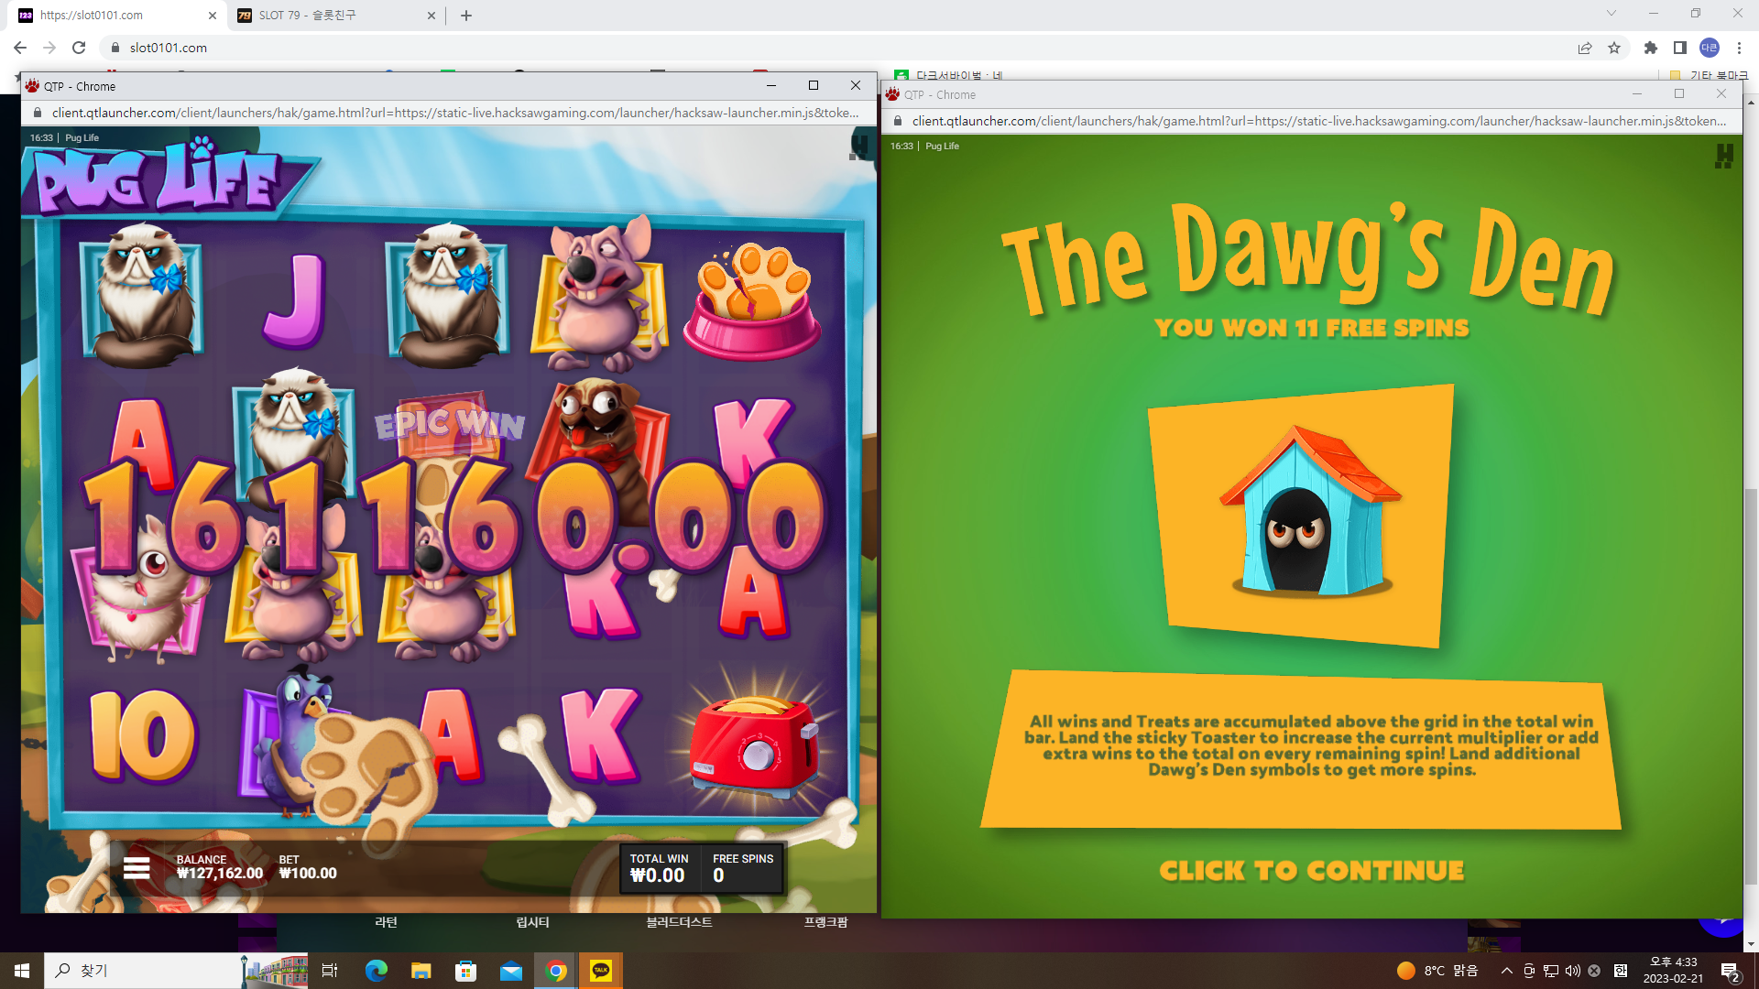Close the slot0101.com tab
This screenshot has width=1759, height=989.
[x=212, y=16]
